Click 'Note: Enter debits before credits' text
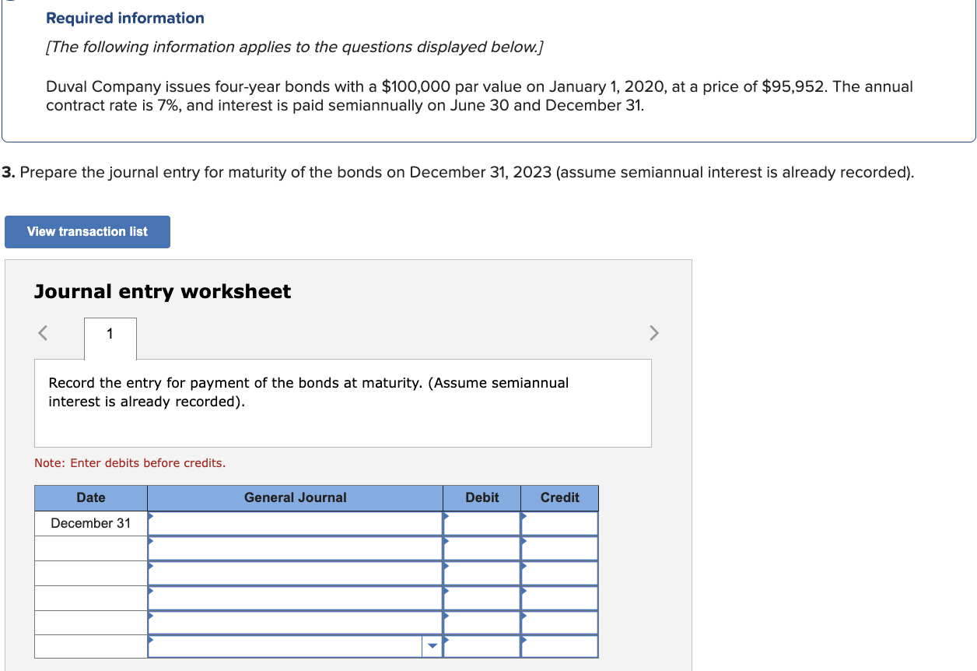The image size is (977, 671). coord(130,463)
